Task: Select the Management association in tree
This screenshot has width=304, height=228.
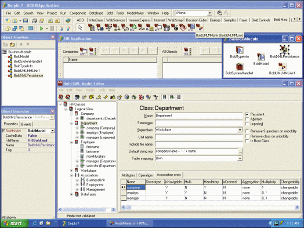Action: [96, 189]
